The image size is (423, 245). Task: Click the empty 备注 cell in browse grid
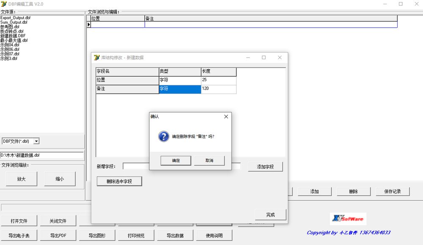271,25
